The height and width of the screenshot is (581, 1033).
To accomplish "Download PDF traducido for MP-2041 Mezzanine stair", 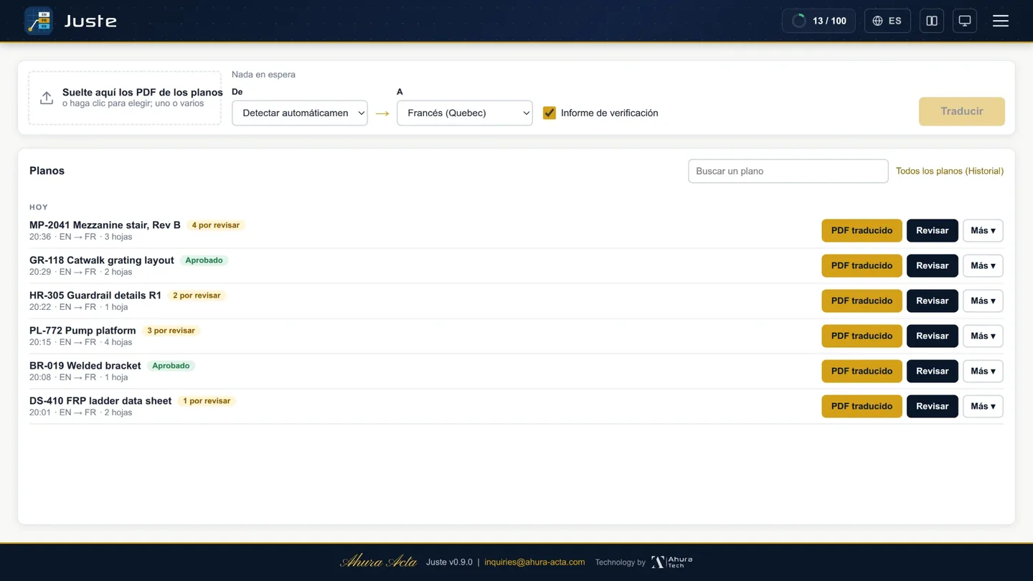I will point(862,230).
